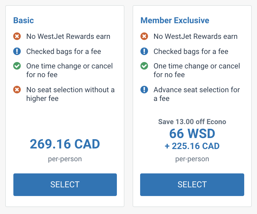Screen dimensions: 257x214
Task: Click Member Exclusive's One time change text
Action: (197, 70)
